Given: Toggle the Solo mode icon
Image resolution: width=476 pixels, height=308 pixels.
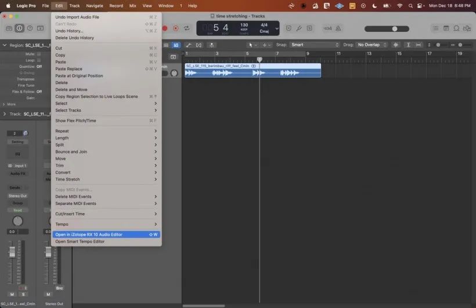Looking at the screenshot, I should point(309,28).
